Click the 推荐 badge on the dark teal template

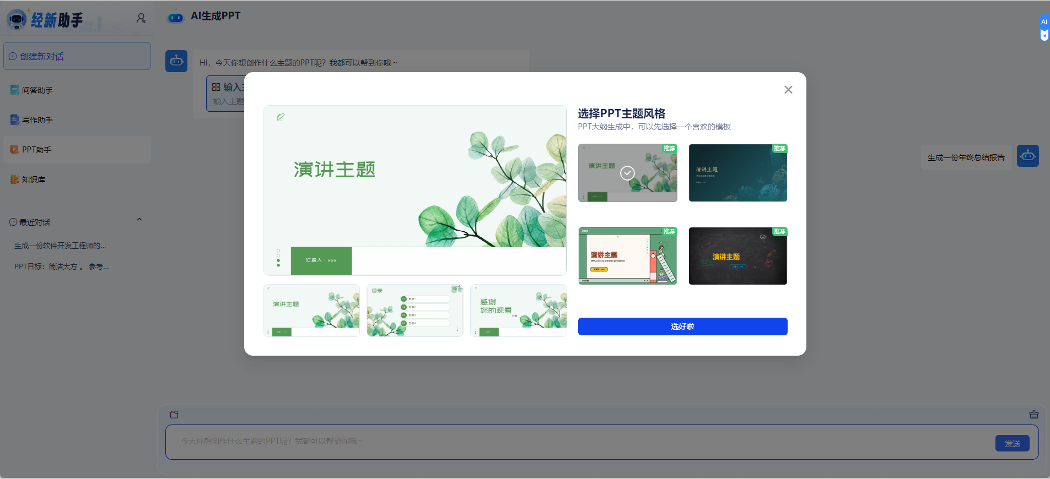[x=779, y=149]
